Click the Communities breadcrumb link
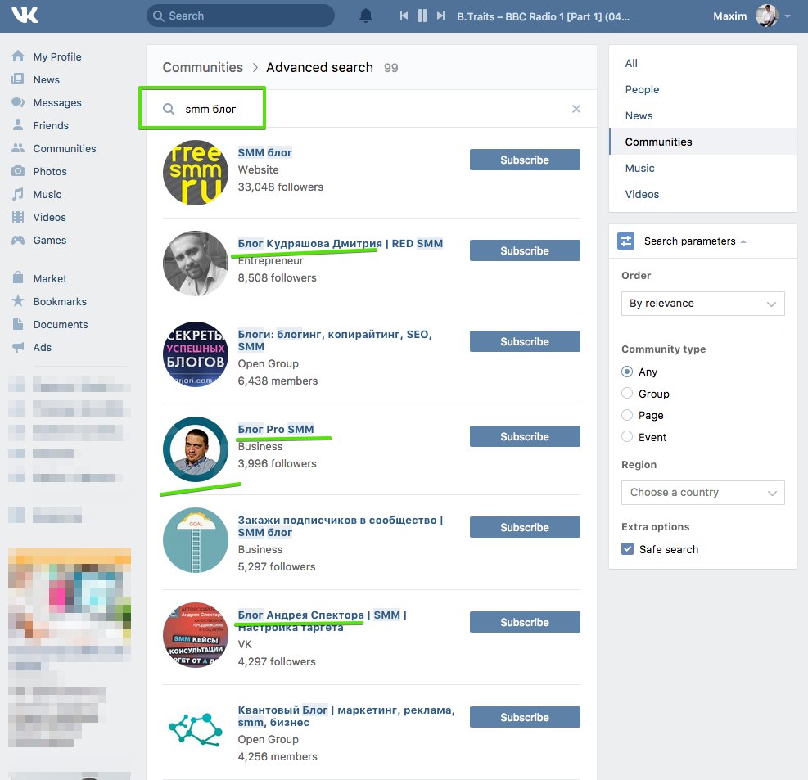Screen dimensions: 808x780 202,67
